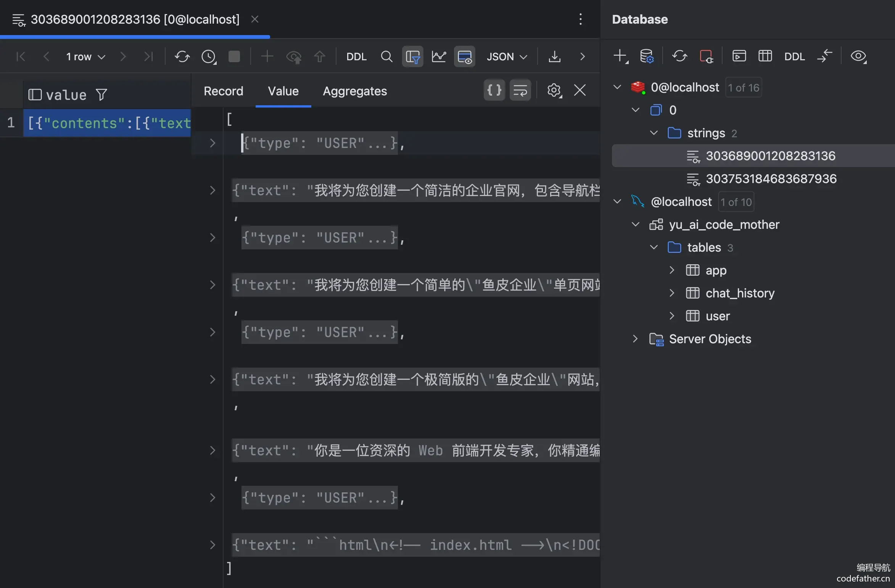The image size is (895, 588).
Task: Go to last page of results
Action: click(x=148, y=57)
